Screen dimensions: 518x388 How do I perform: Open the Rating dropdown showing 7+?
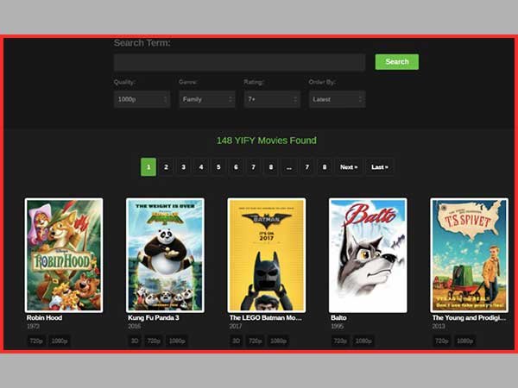[272, 99]
